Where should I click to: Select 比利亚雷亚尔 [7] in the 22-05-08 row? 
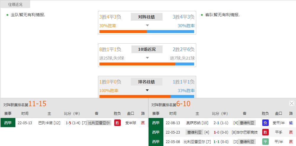pyautogui.click(x=197, y=142)
